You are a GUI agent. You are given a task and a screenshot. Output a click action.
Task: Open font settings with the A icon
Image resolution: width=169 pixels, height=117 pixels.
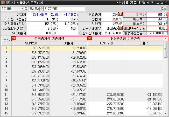(148, 3)
